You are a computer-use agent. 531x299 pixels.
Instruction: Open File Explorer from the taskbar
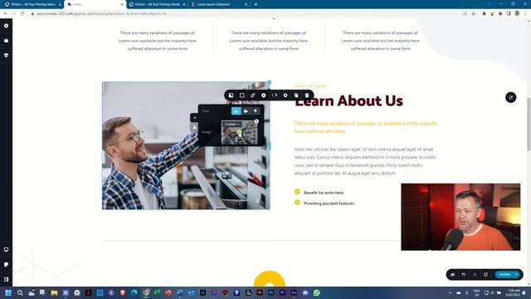54,292
